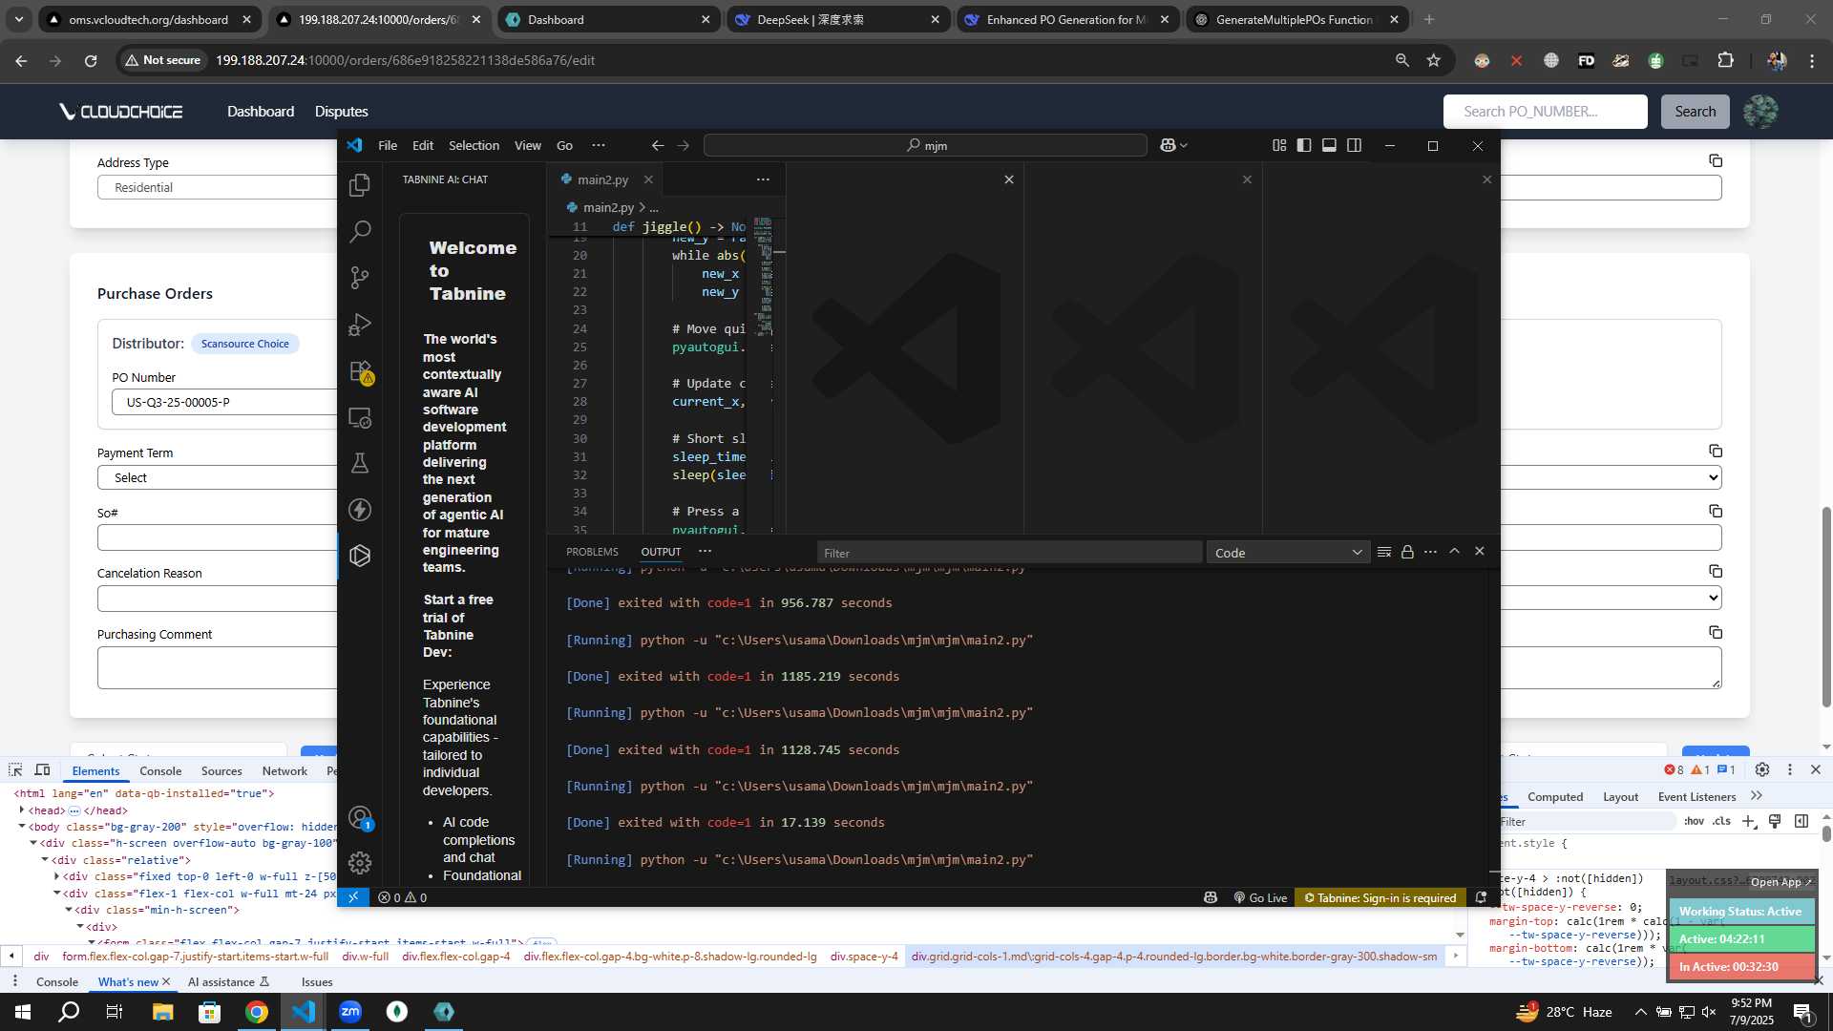Toggle the VS Code secondary side bar
The height and width of the screenshot is (1031, 1833).
tap(1354, 145)
